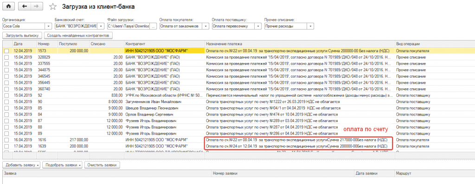Sort by the Дата column header
This screenshot has height=184, width=475.
click(x=24, y=44)
